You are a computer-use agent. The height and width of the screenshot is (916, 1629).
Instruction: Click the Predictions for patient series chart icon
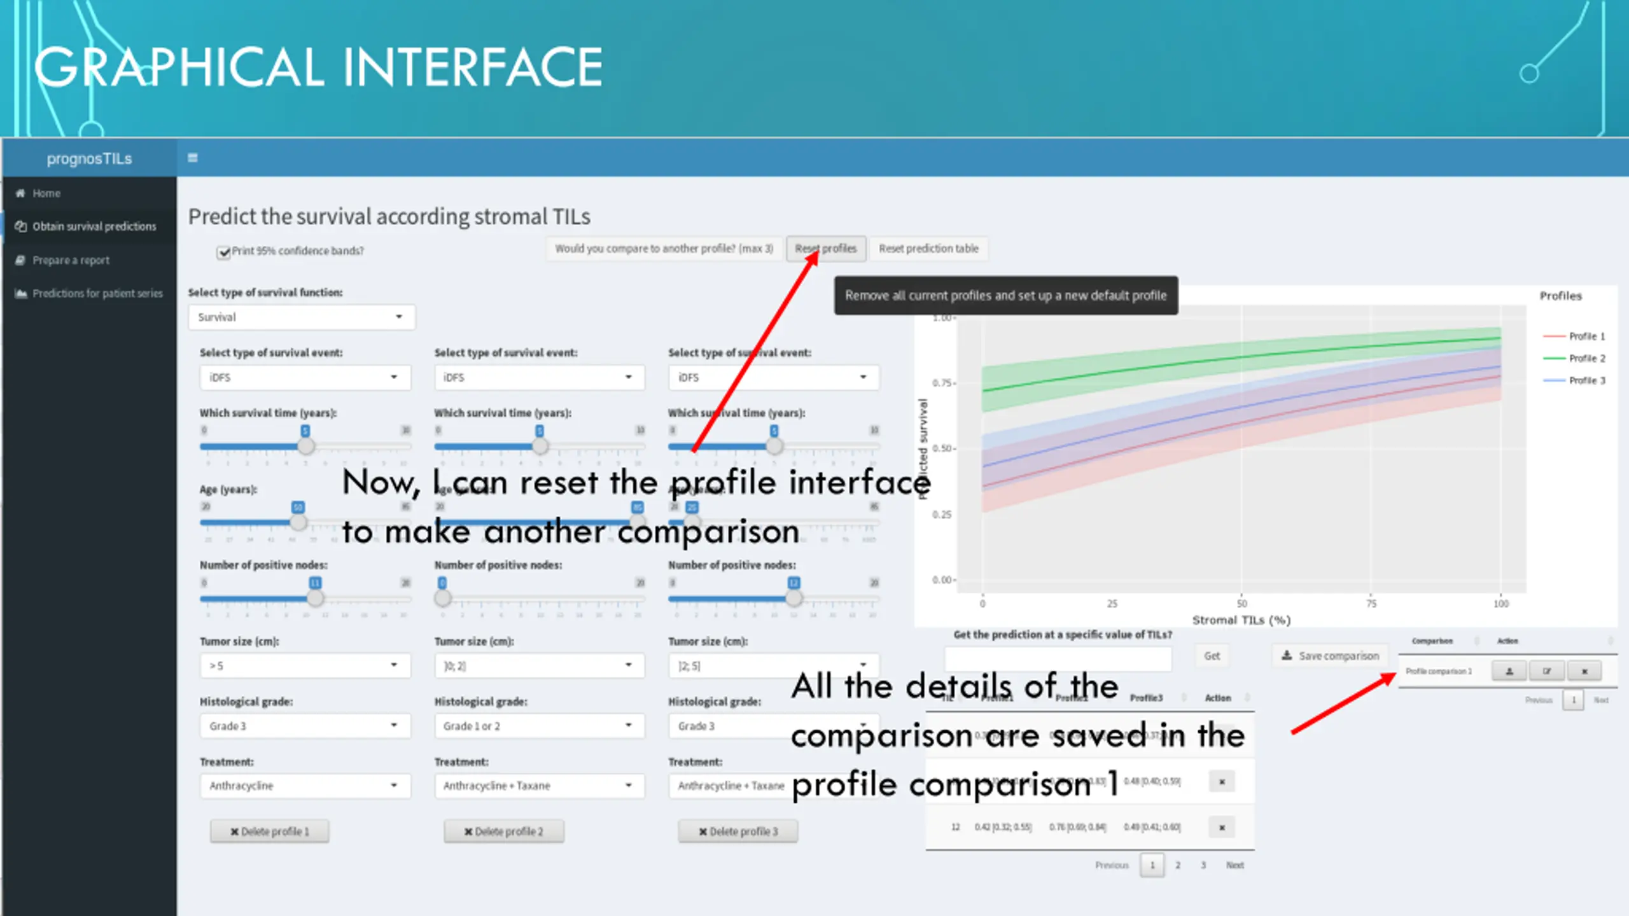(21, 293)
